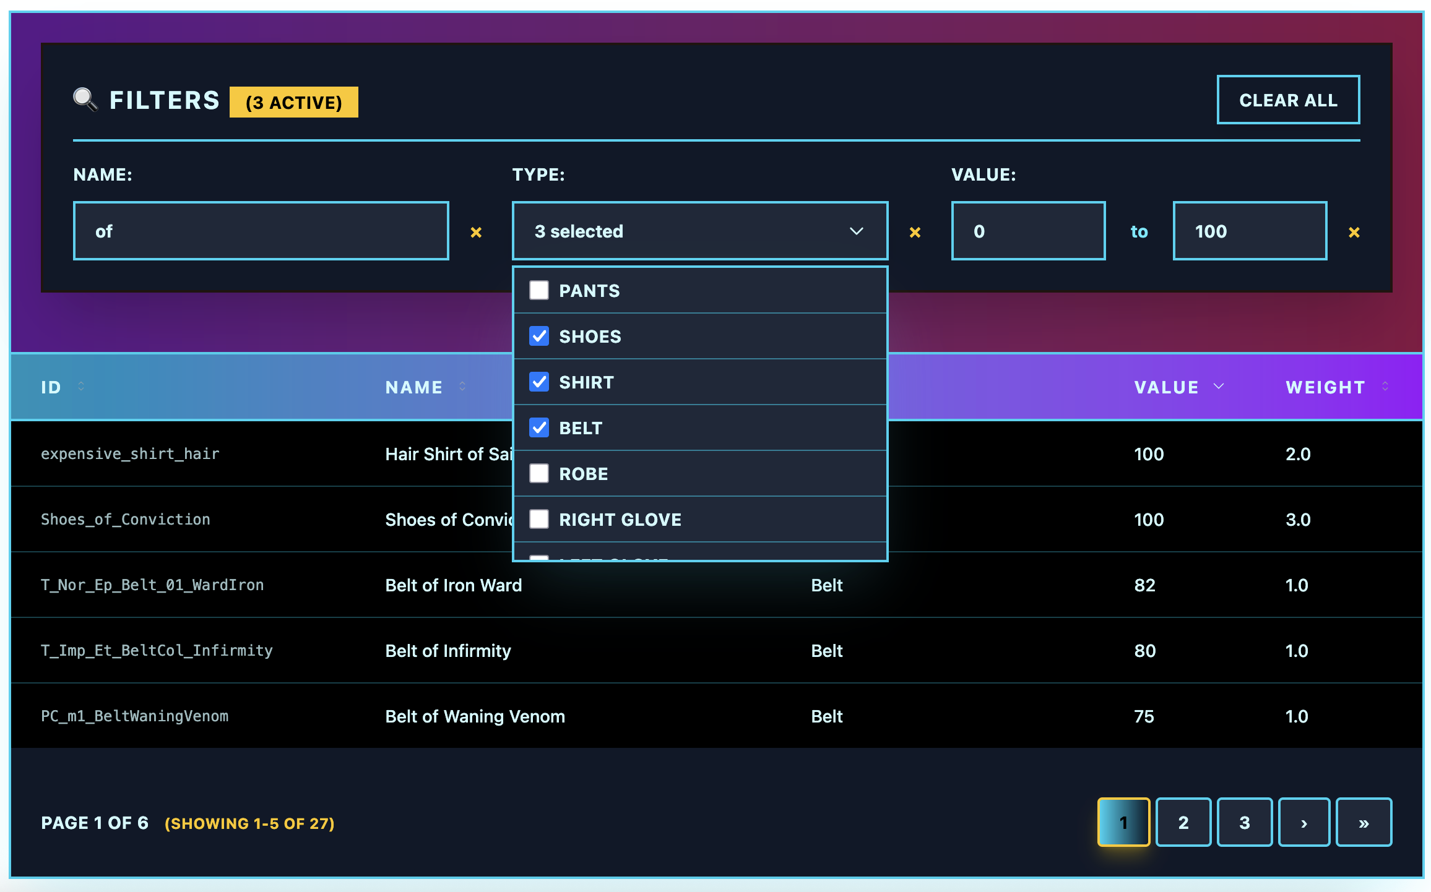The width and height of the screenshot is (1431, 892).
Task: Enable the ROBE type checkbox
Action: [x=538, y=473]
